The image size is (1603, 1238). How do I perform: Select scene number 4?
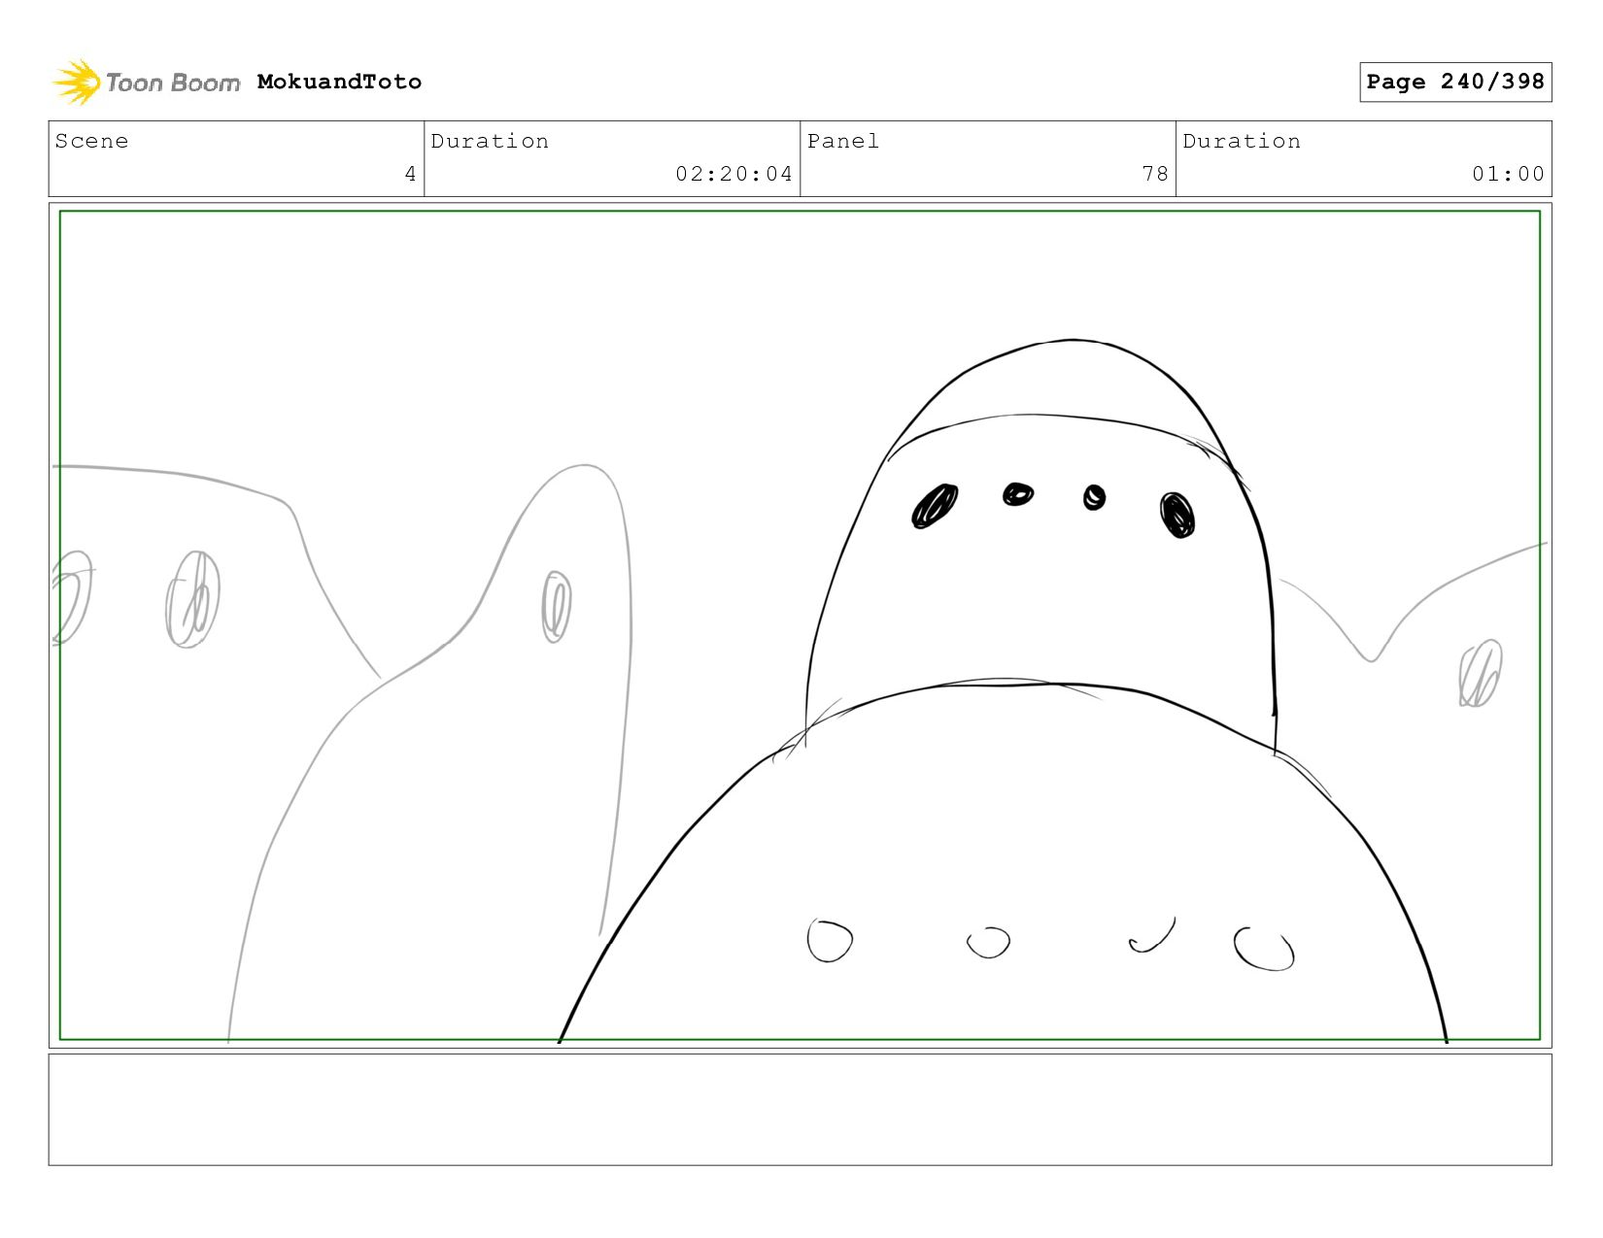[x=410, y=174]
